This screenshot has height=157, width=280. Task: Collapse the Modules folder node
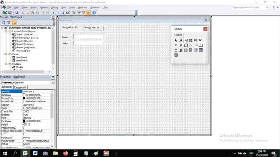(x=6, y=64)
